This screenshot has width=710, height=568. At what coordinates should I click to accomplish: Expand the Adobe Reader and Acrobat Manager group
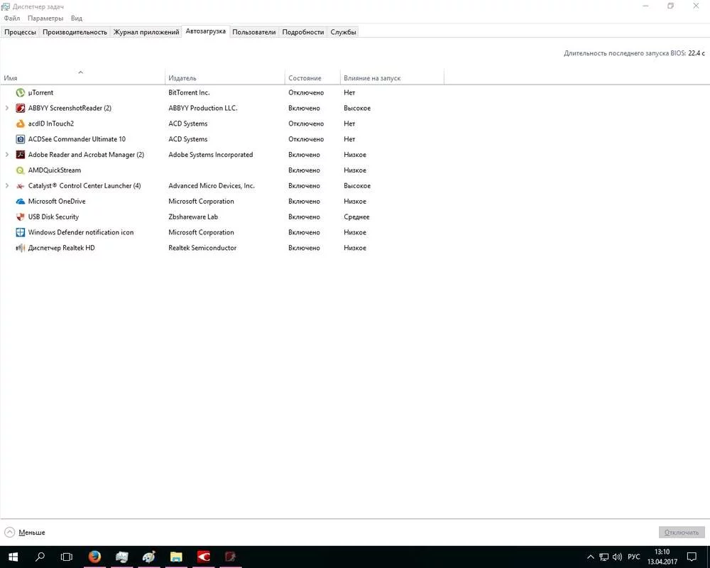coord(7,155)
